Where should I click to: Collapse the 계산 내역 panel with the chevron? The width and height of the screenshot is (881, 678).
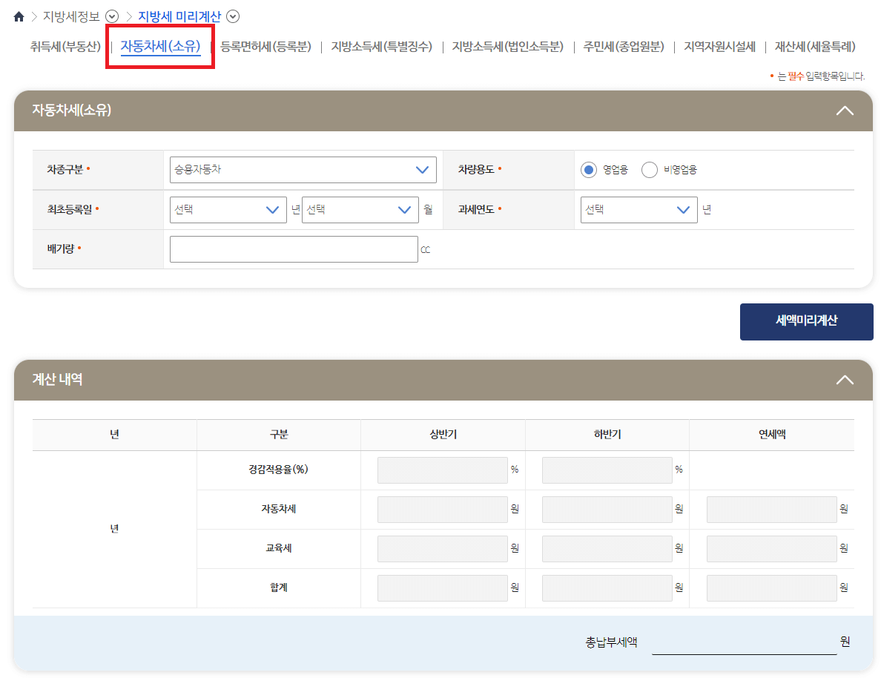tap(845, 380)
